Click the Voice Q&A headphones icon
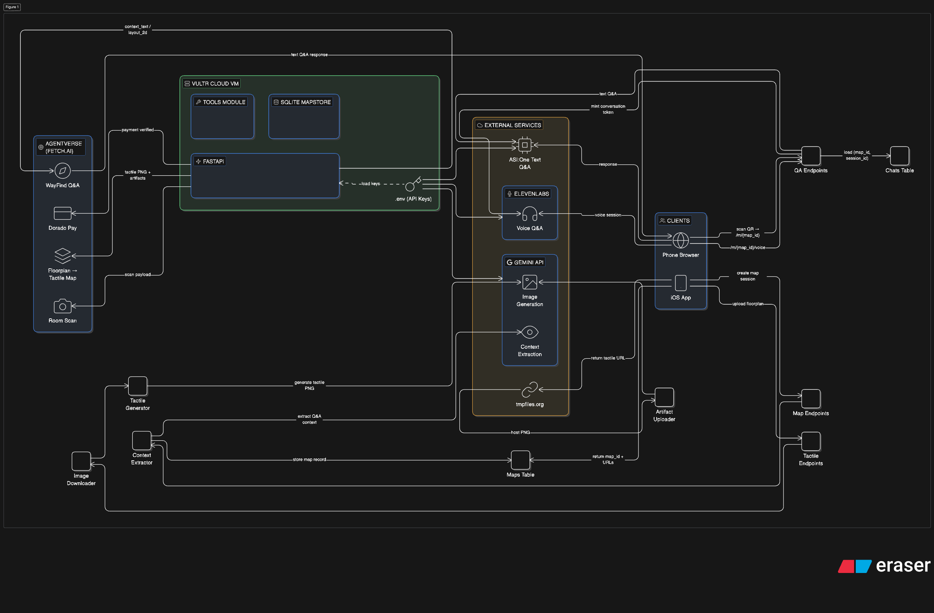The height and width of the screenshot is (613, 934). (x=530, y=214)
